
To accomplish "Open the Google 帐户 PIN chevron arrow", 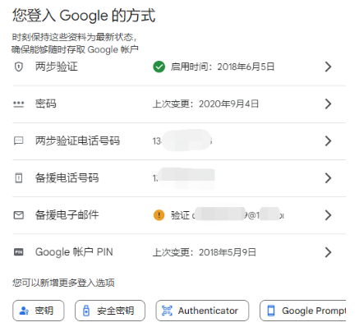I will (x=328, y=252).
